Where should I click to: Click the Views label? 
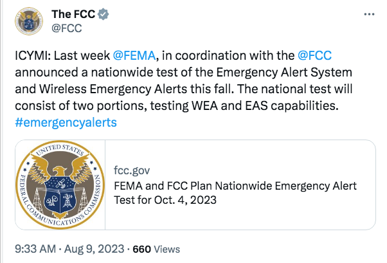167,249
